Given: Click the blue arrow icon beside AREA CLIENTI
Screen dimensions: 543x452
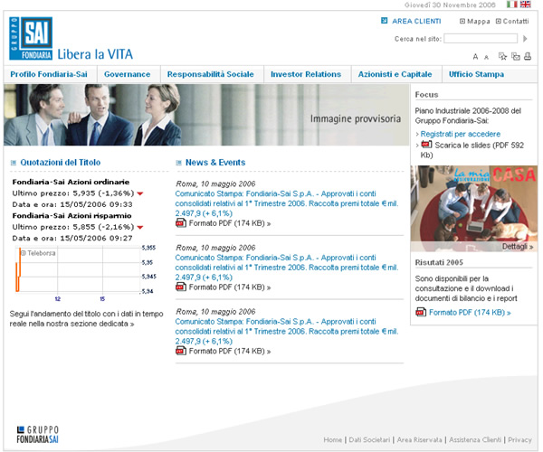Looking at the screenshot, I should point(384,21).
